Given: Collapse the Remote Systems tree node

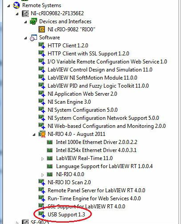Looking at the screenshot, I should [x=8, y=6].
